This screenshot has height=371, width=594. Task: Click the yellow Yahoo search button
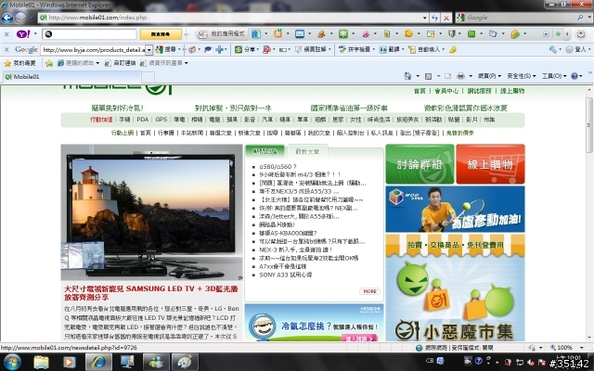[161, 34]
